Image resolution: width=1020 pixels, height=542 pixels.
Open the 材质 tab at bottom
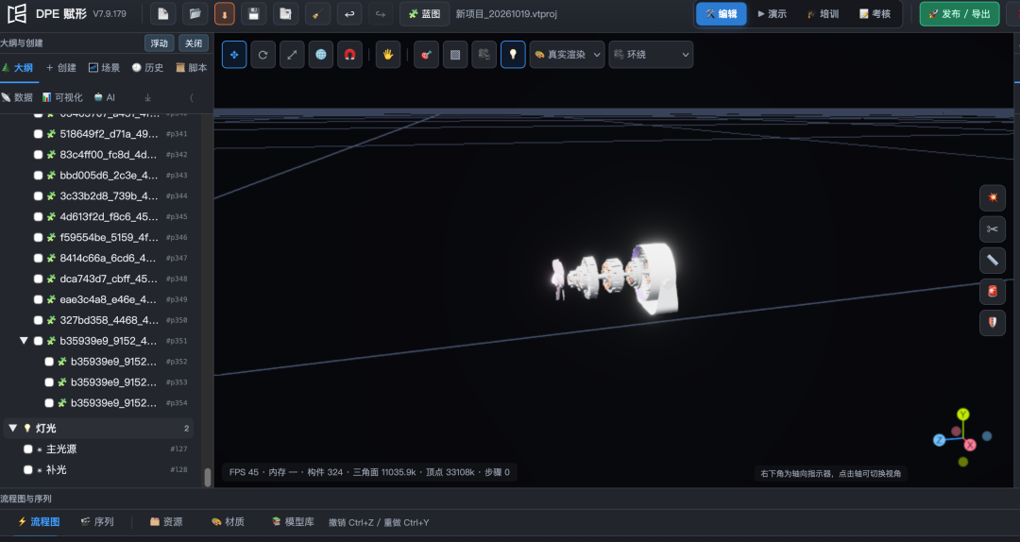tap(228, 522)
